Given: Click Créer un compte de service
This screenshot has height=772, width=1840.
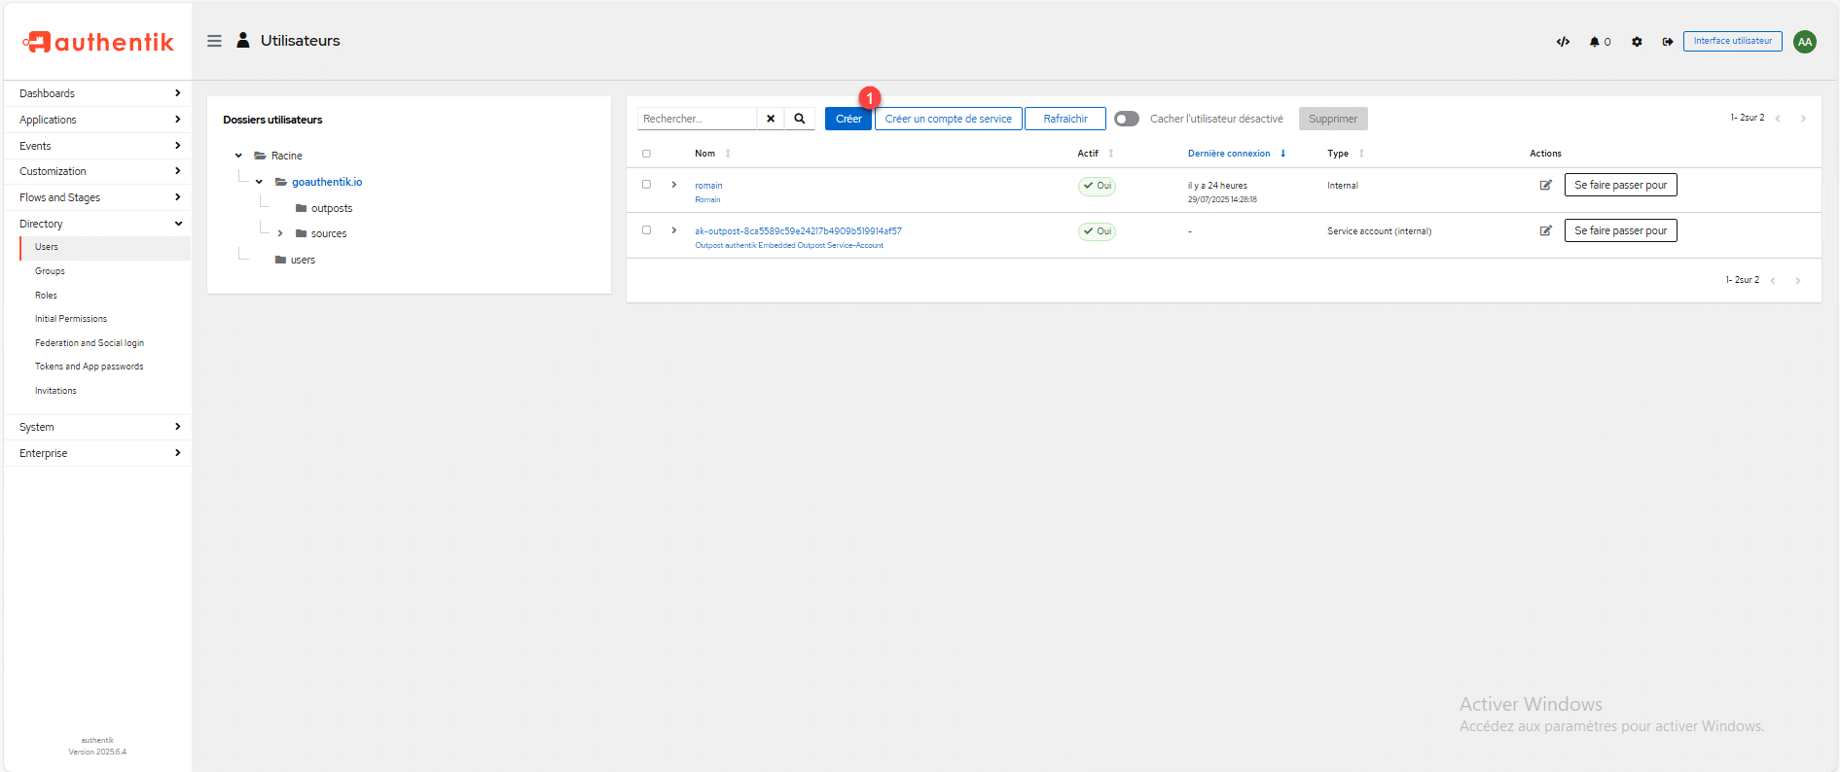Looking at the screenshot, I should pyautogui.click(x=948, y=119).
